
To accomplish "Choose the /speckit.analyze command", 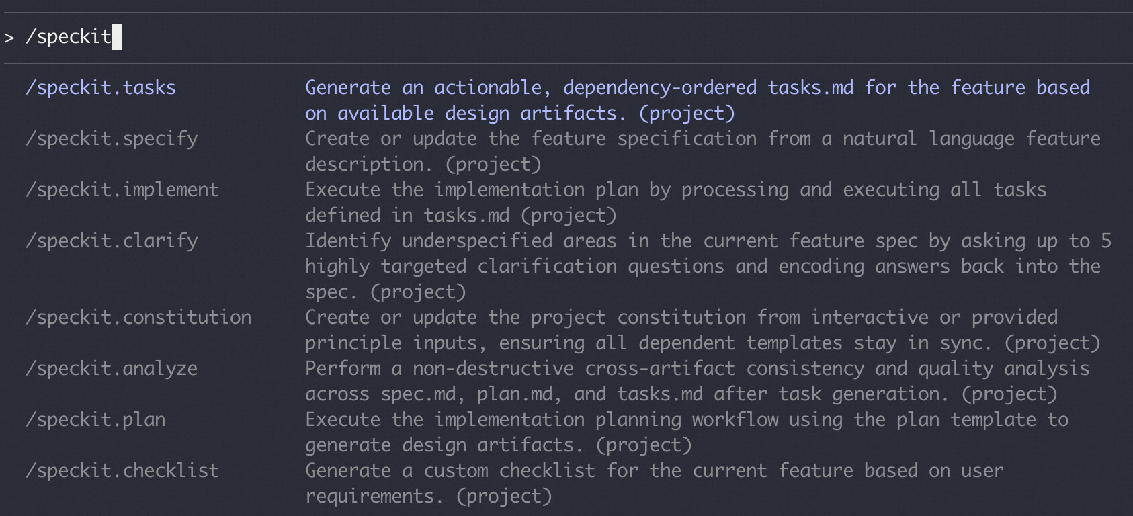I will pyautogui.click(x=112, y=369).
